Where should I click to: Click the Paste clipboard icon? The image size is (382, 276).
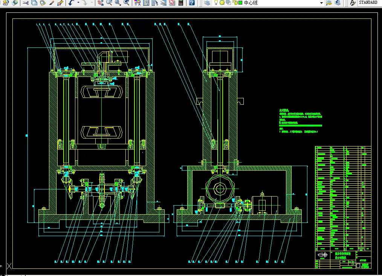[x=43, y=3]
